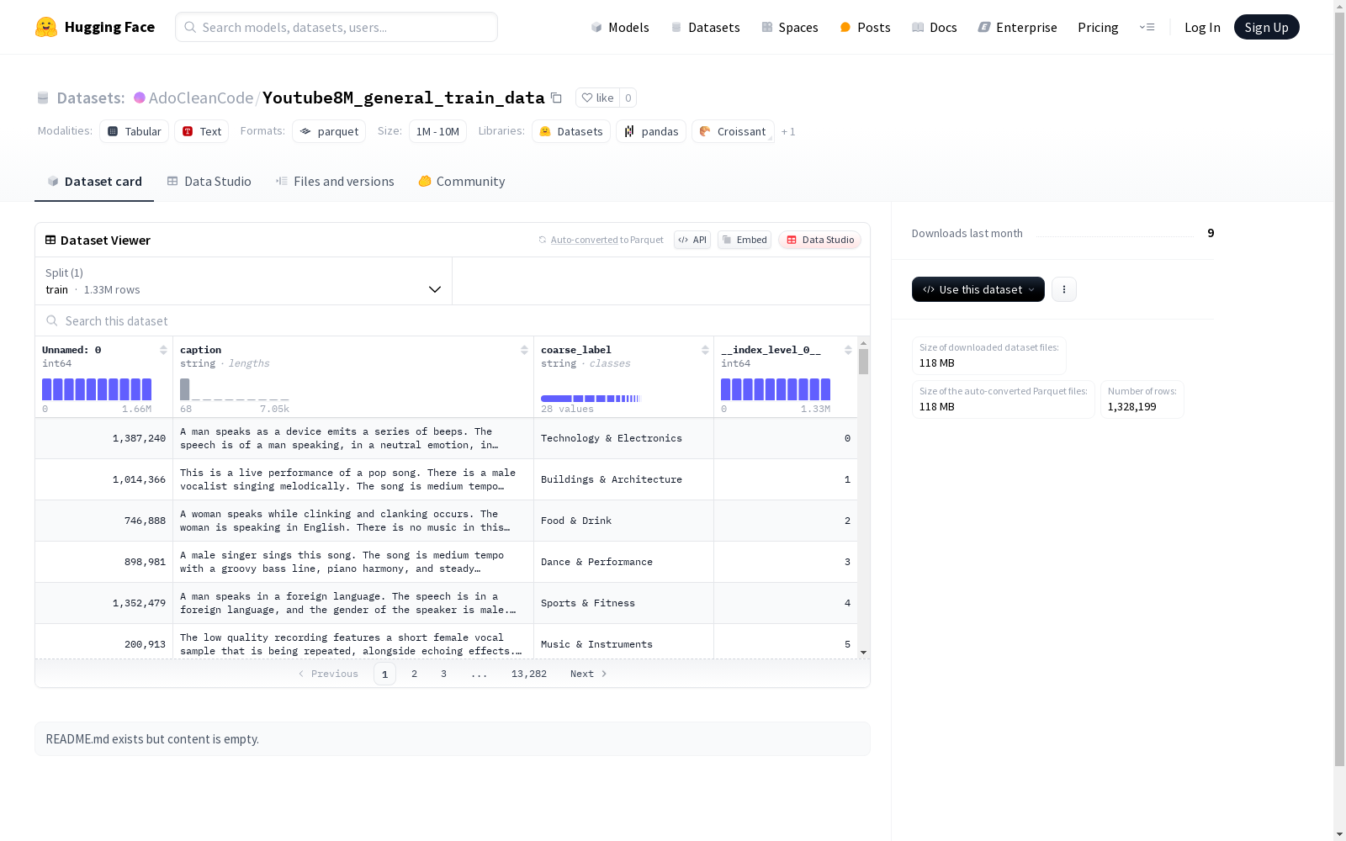Click the Sign Up button
Image resolution: width=1346 pixels, height=841 pixels.
coord(1266,27)
